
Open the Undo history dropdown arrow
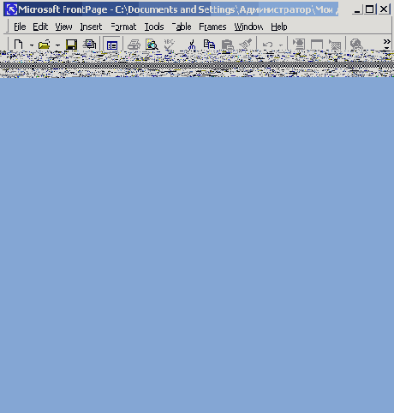[281, 45]
